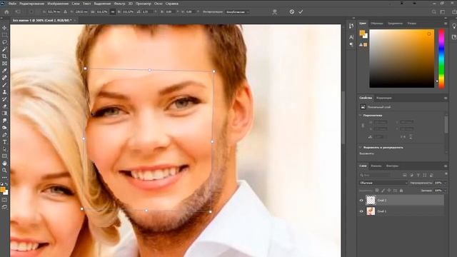Viewport: 457px width, 257px height.
Task: Open the Изображение menu
Action: [58, 4]
